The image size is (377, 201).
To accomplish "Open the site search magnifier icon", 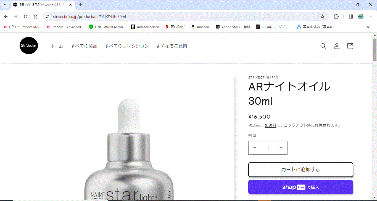I will pyautogui.click(x=323, y=46).
